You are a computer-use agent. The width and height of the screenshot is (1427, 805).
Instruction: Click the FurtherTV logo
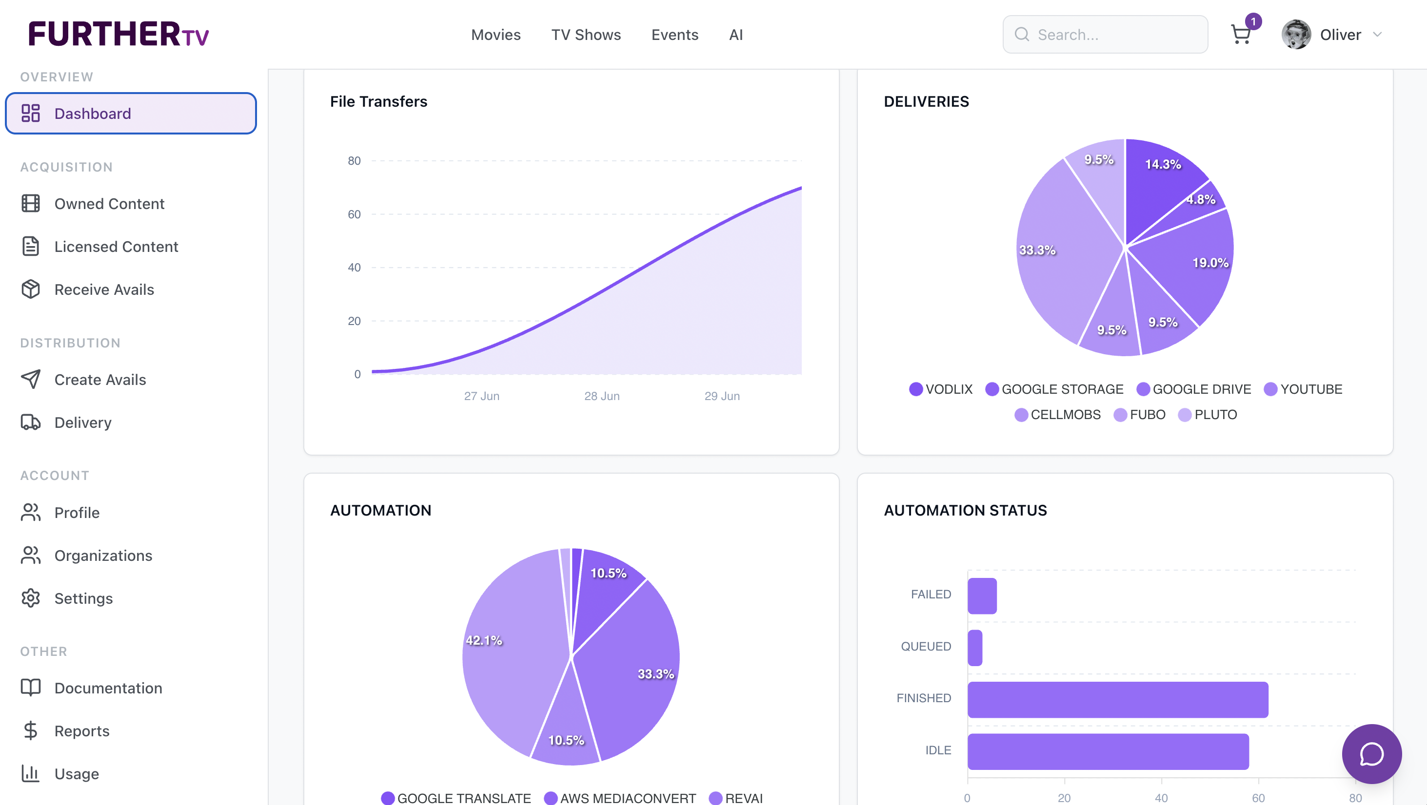[119, 34]
